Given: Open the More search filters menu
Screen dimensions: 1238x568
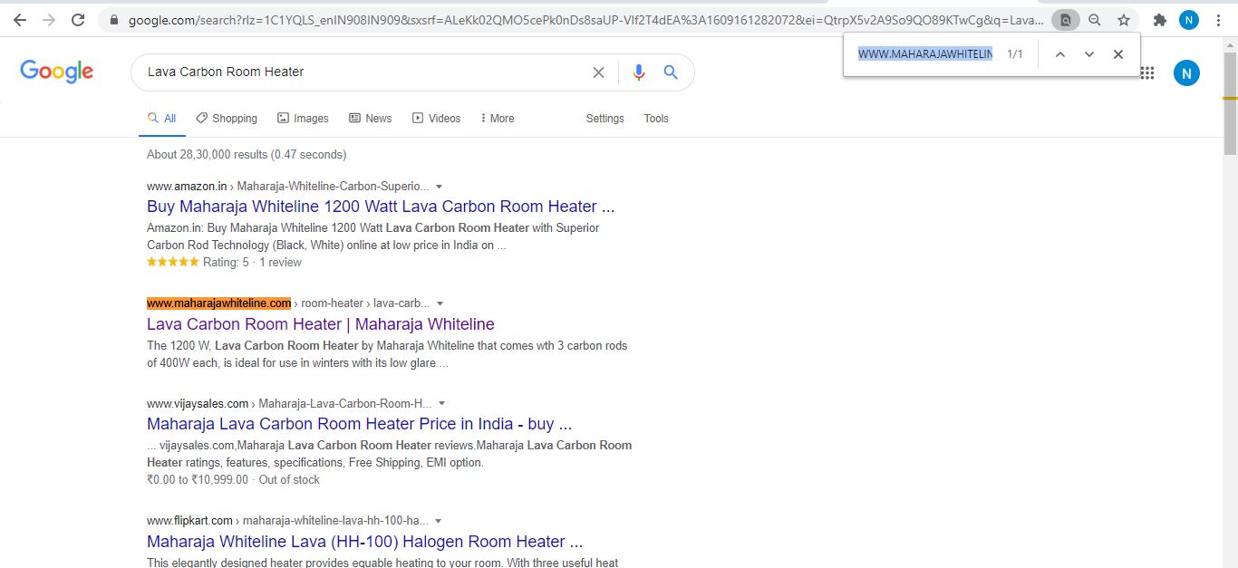Looking at the screenshot, I should 497,119.
